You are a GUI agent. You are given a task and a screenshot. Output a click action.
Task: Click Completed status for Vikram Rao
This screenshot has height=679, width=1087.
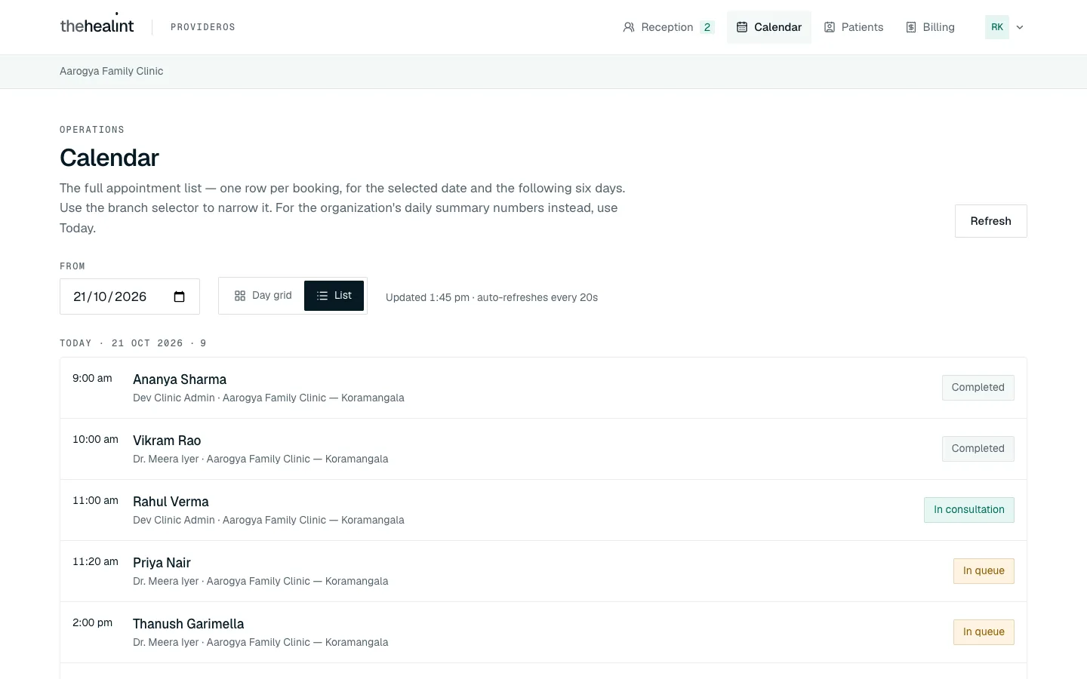pos(978,449)
